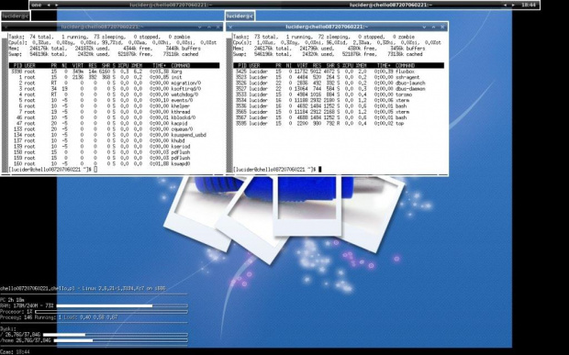Close the terminal showing fluxbox and ssh-agent
This screenshot has height=355, width=569.
click(x=442, y=27)
